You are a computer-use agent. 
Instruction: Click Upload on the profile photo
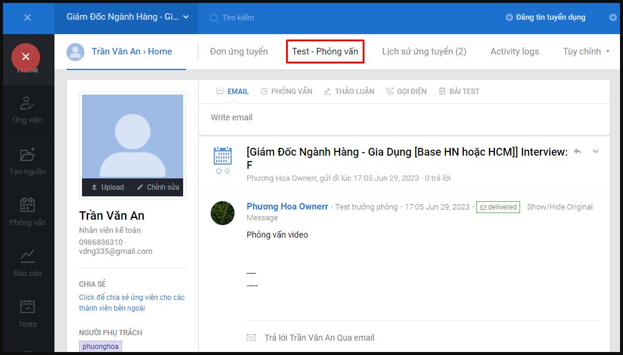click(x=107, y=187)
